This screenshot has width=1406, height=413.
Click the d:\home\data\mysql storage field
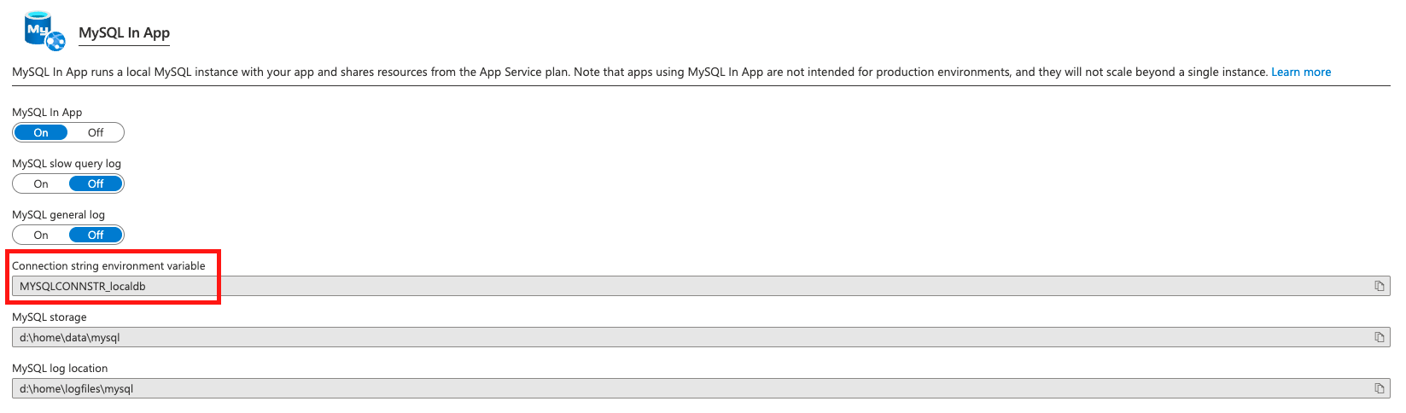coord(701,337)
